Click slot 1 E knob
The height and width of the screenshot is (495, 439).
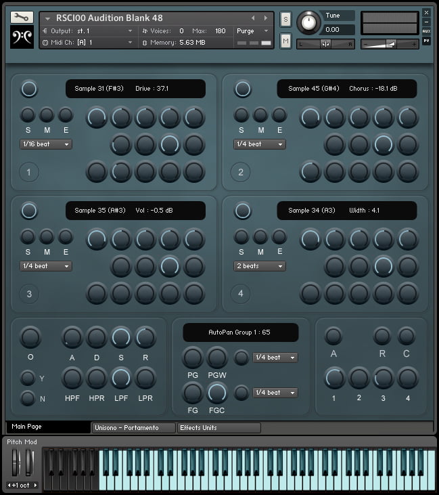pos(66,115)
